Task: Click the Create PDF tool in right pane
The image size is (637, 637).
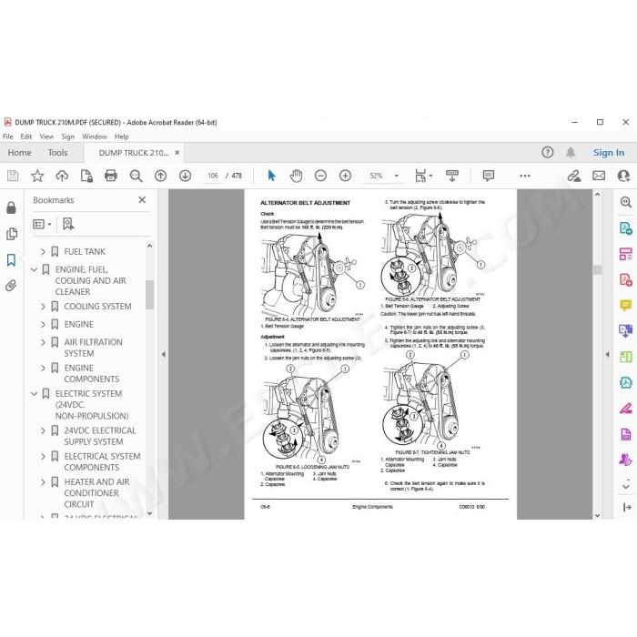Action: [x=626, y=279]
